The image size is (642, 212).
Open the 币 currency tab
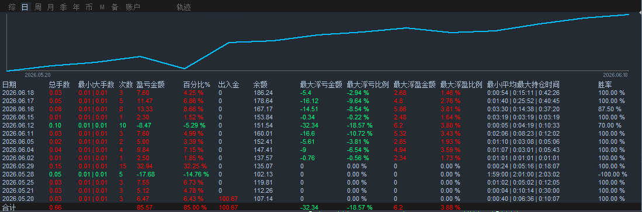(x=89, y=7)
